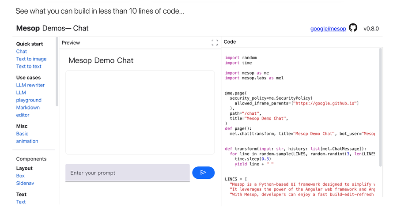Screen dimensions: 397x214
Task: Click the Quick start section heading
Action: coord(30,44)
